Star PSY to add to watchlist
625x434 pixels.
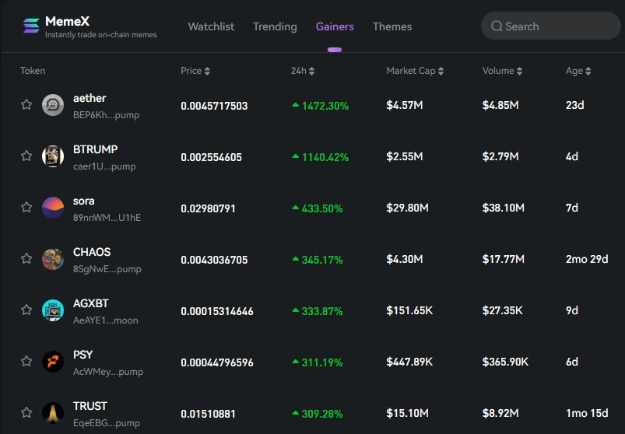click(26, 361)
